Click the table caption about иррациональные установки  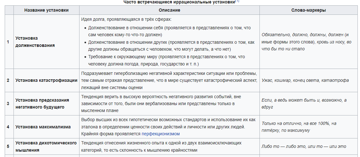179,2
